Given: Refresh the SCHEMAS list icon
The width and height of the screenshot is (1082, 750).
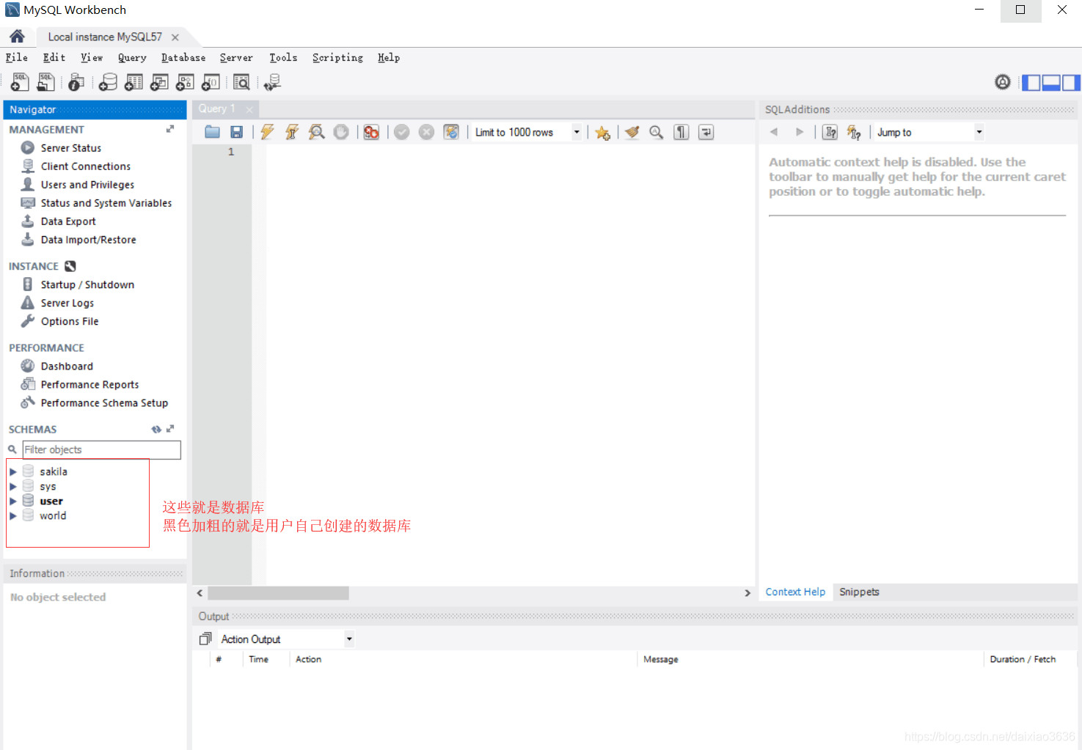Looking at the screenshot, I should tap(156, 430).
